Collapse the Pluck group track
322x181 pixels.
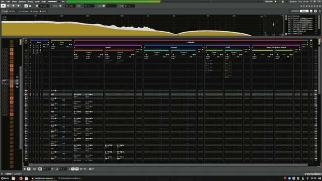pyautogui.click(x=75, y=47)
